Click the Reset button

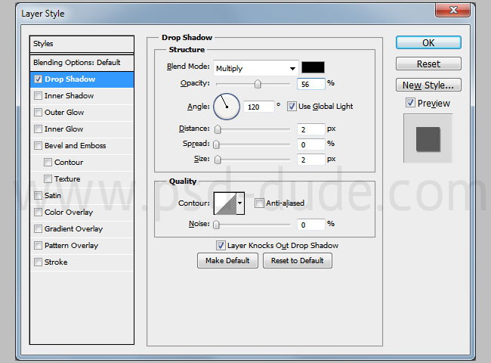pos(428,64)
